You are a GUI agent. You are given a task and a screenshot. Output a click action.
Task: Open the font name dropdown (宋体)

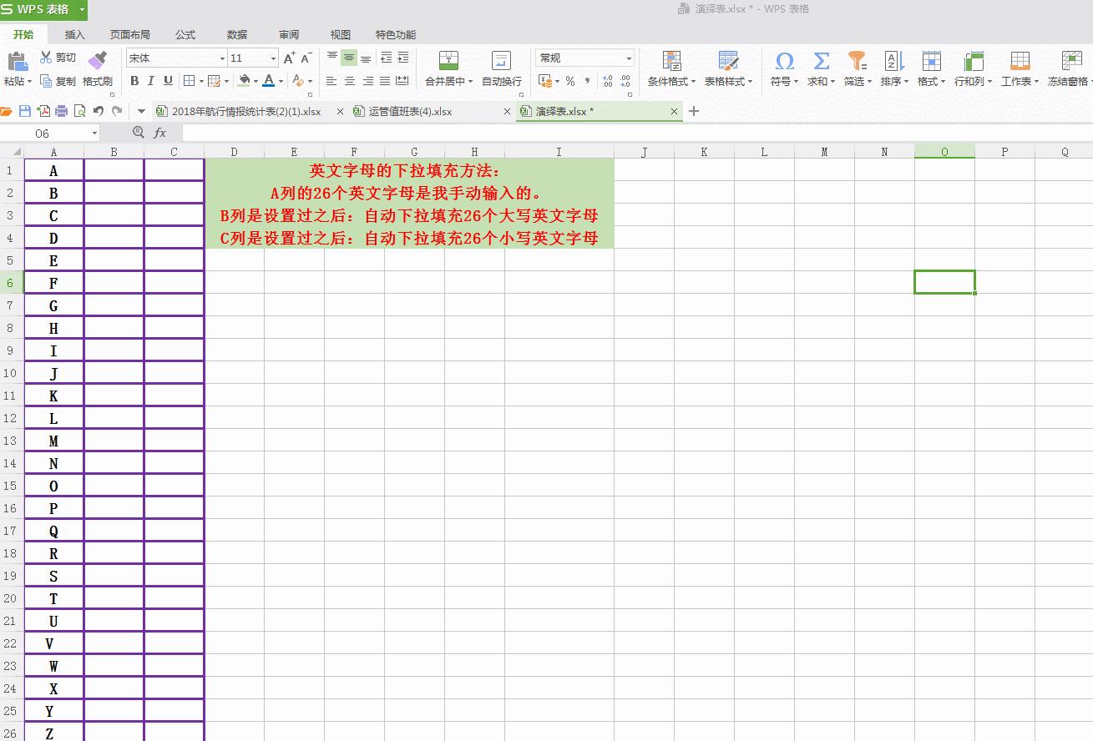click(x=222, y=58)
